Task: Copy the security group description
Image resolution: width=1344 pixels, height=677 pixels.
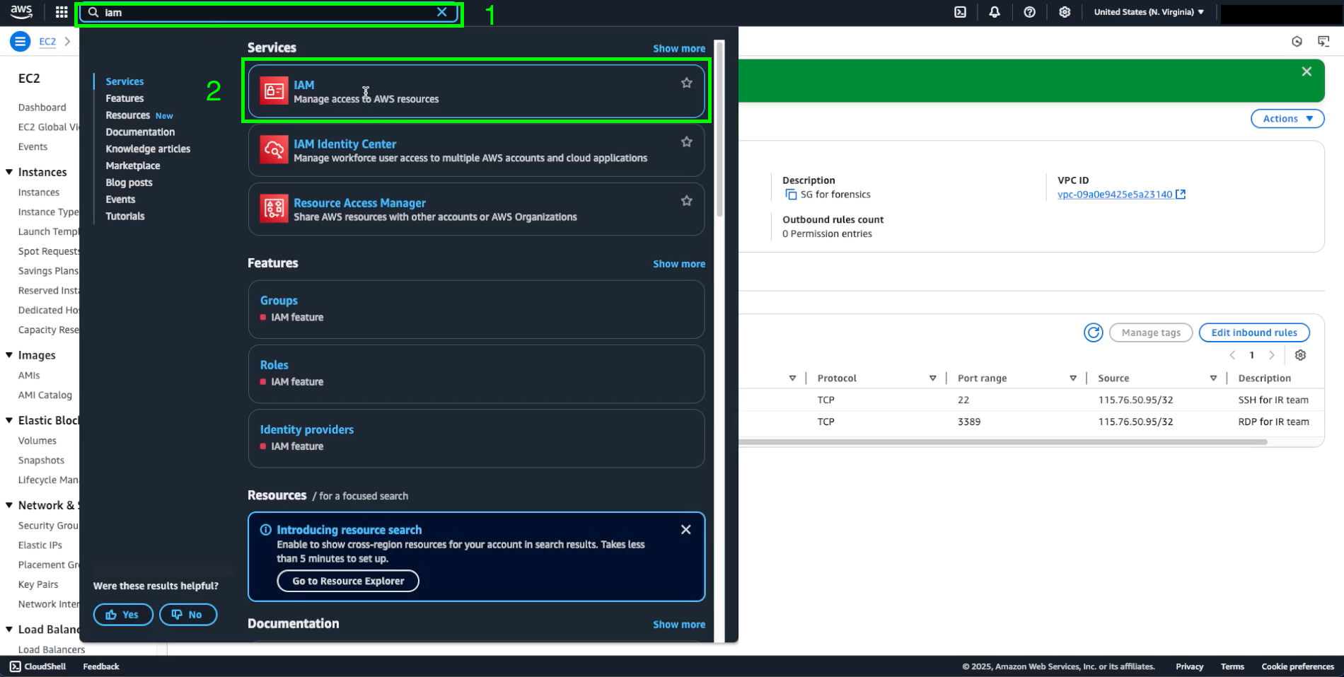Action: [791, 195]
